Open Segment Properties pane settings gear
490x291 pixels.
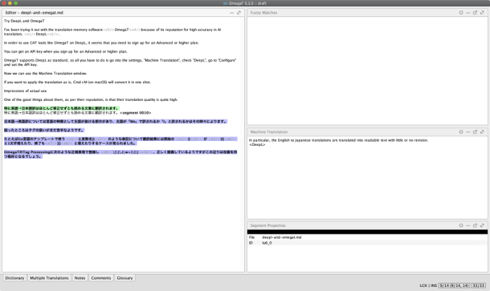[461, 226]
